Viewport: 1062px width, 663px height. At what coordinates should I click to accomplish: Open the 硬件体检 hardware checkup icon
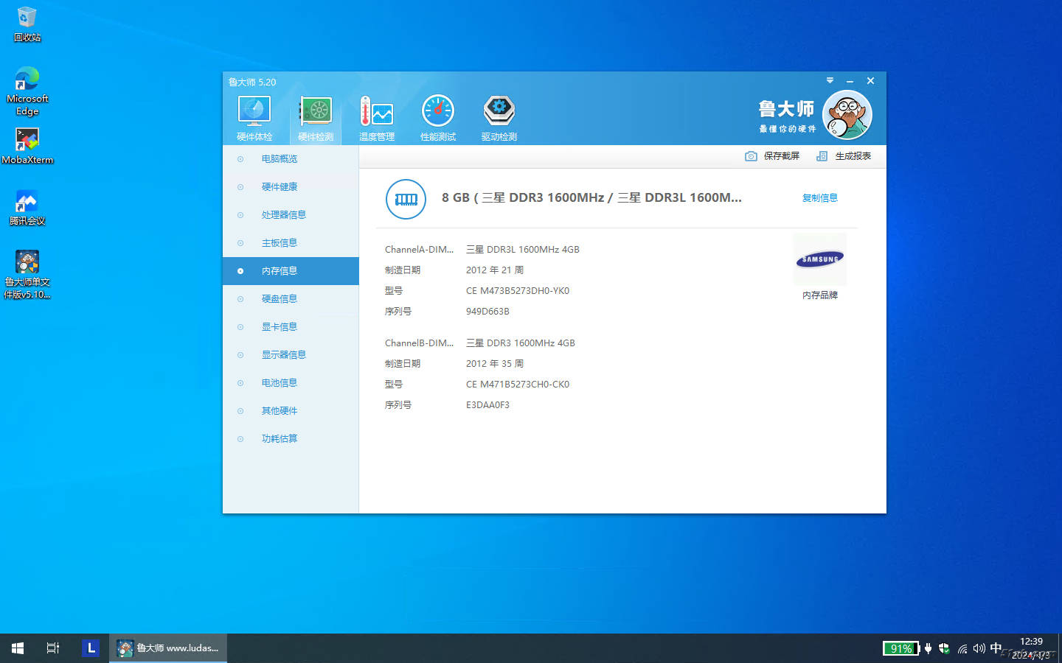coord(254,112)
